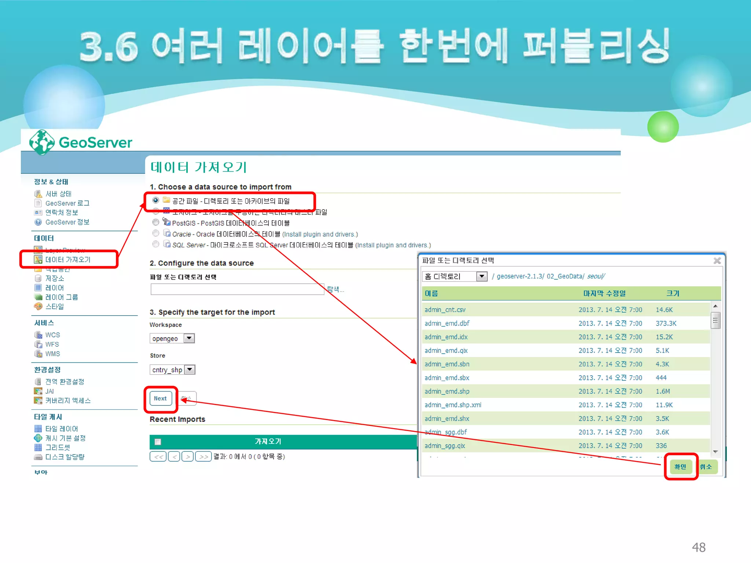Open the 디스크 할당량 disk icon
The image size is (751, 563).
(x=38, y=457)
